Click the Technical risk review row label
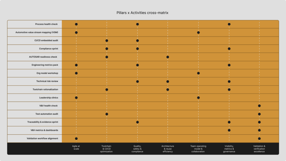Screen dimensions: 286x161 point(47,81)
